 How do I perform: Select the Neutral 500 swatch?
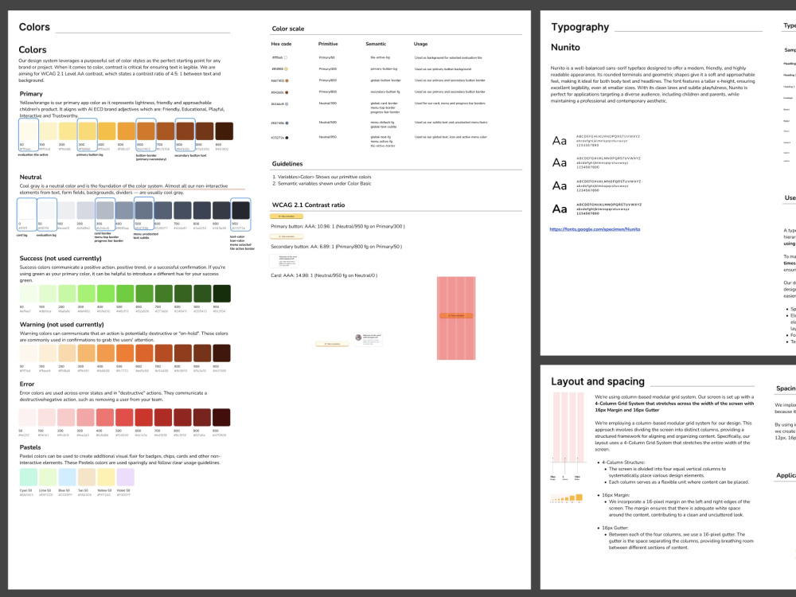coord(144,210)
